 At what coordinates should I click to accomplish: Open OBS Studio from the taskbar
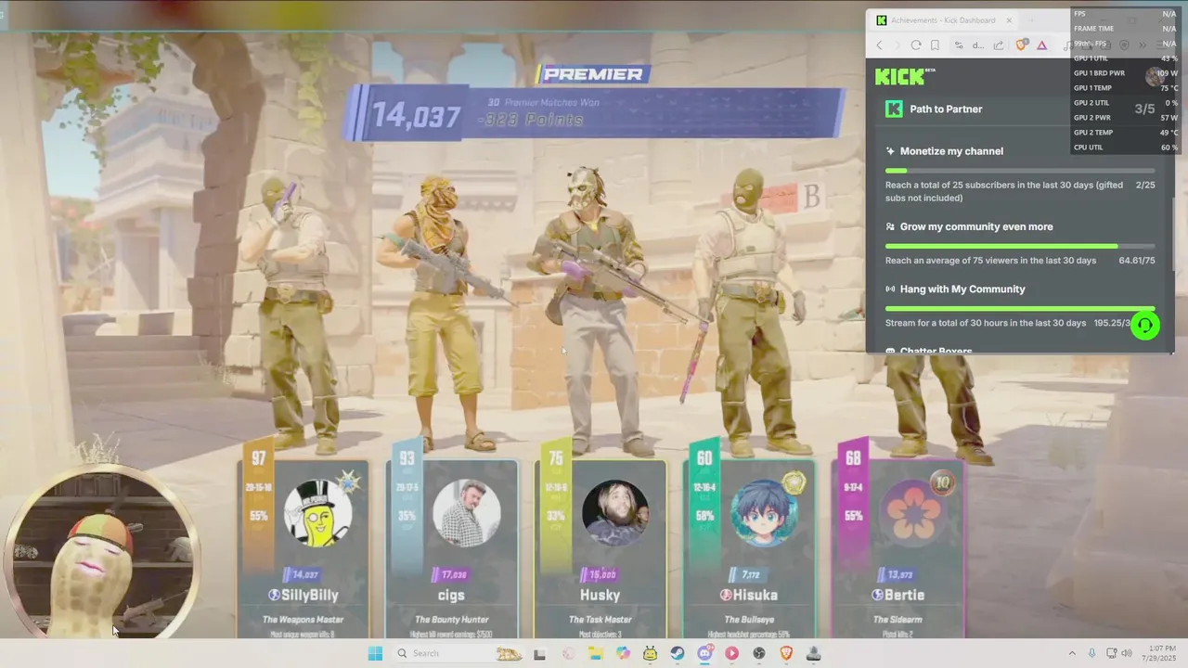759,653
